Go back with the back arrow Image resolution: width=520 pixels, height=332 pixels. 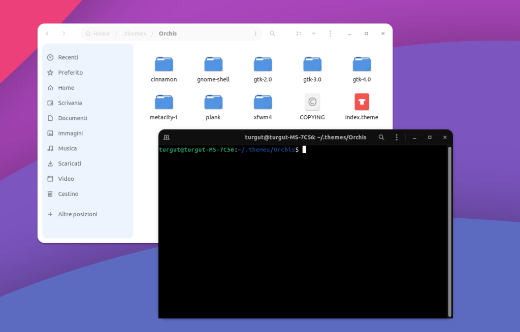point(47,34)
